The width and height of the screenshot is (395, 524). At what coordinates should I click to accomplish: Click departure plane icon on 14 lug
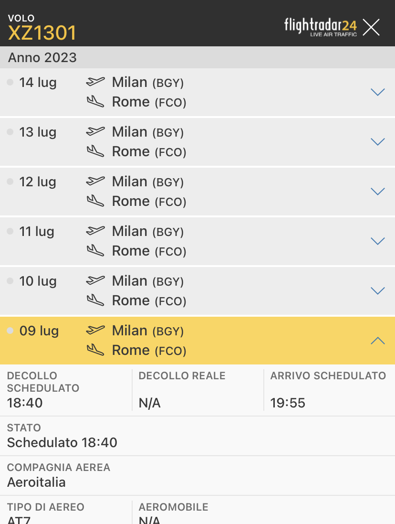pyautogui.click(x=95, y=82)
